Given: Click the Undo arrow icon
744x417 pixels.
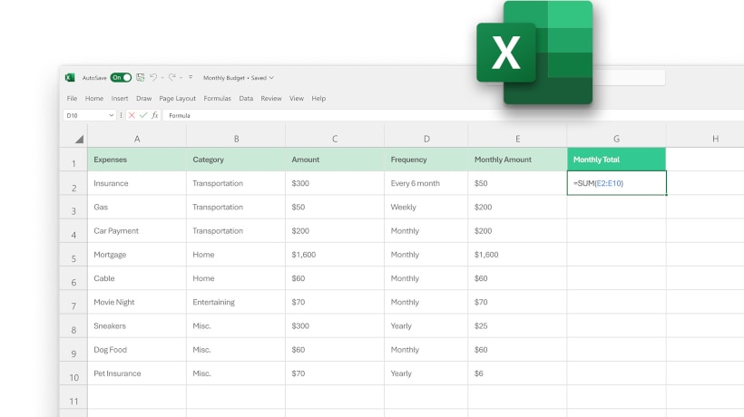Looking at the screenshot, I should pyautogui.click(x=153, y=77).
